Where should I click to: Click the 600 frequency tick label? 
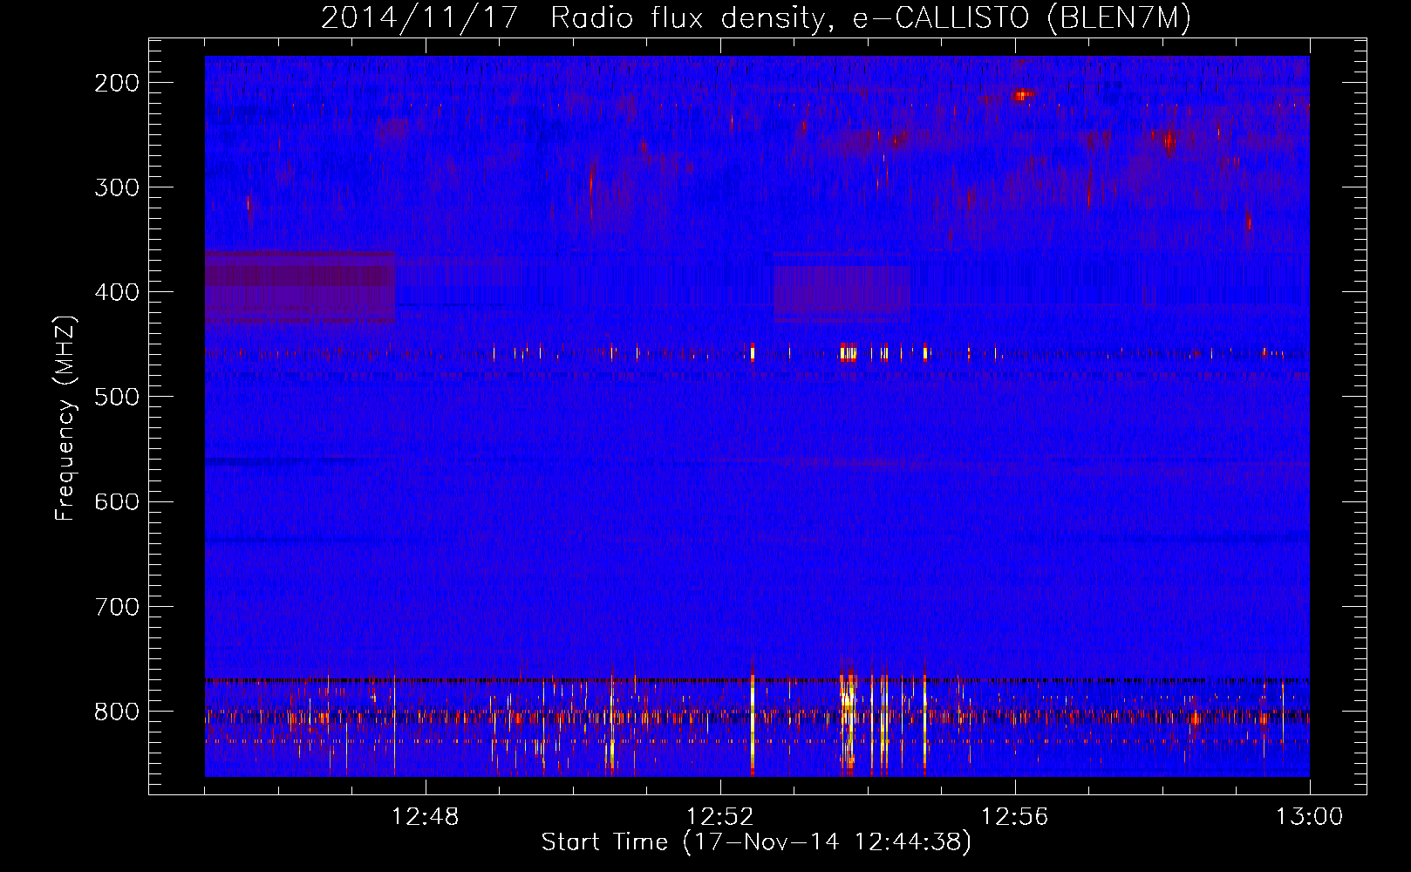pyautogui.click(x=117, y=501)
